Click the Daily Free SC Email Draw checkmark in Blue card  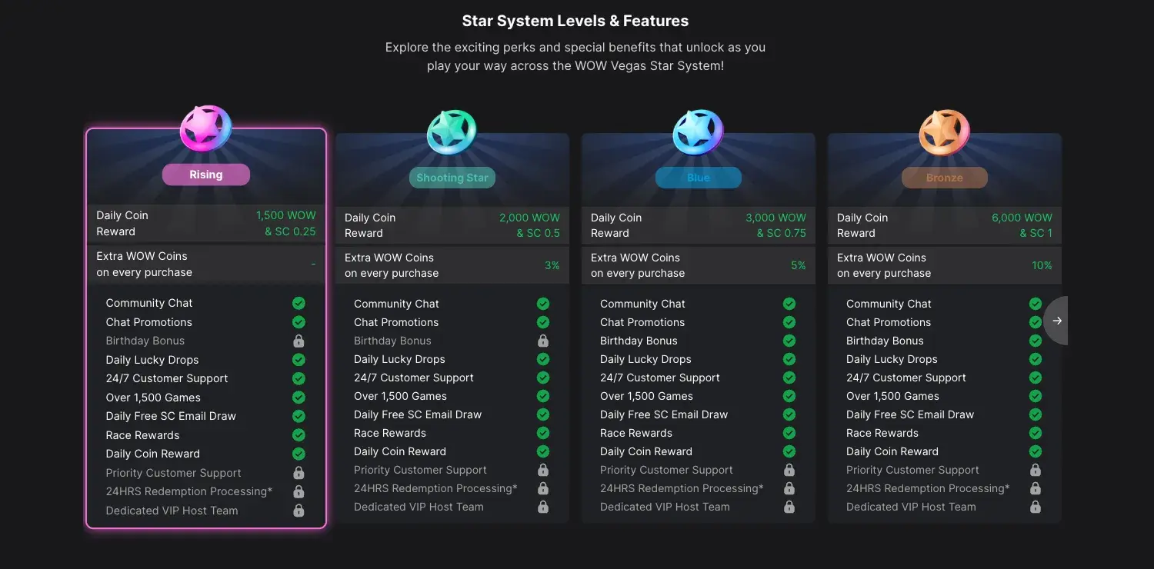coord(789,414)
